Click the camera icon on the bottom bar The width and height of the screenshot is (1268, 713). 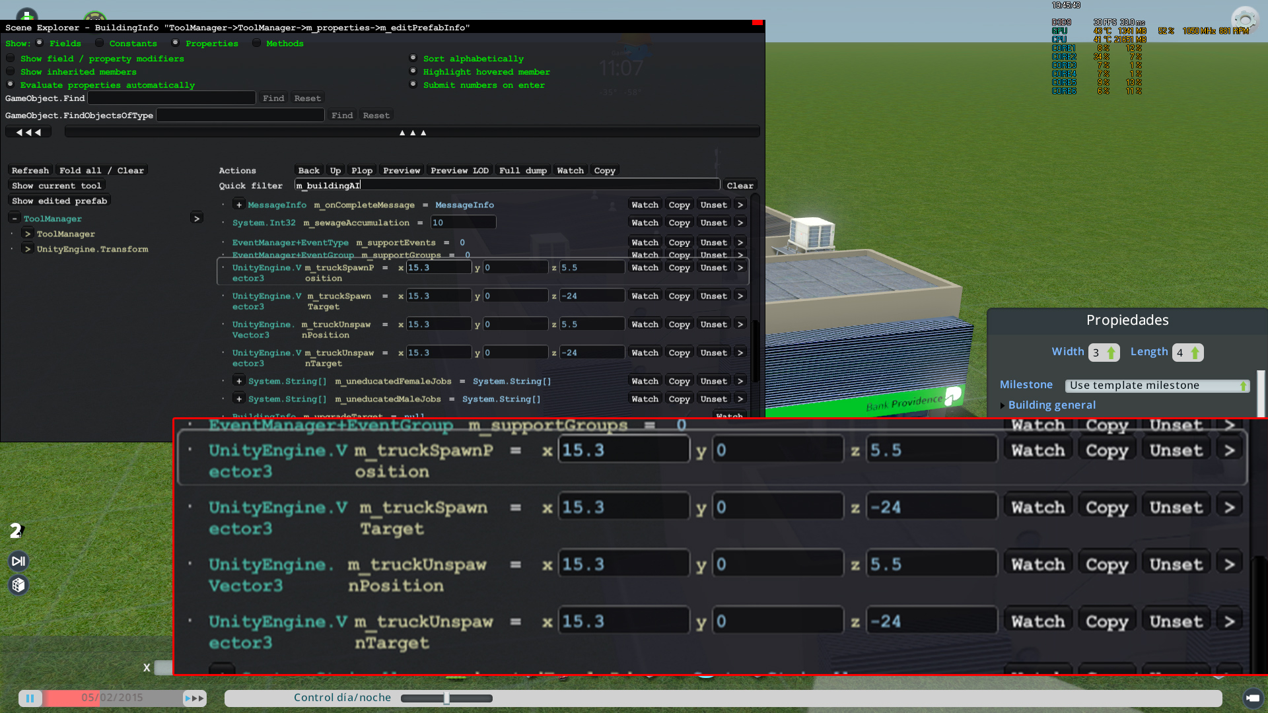click(1253, 698)
